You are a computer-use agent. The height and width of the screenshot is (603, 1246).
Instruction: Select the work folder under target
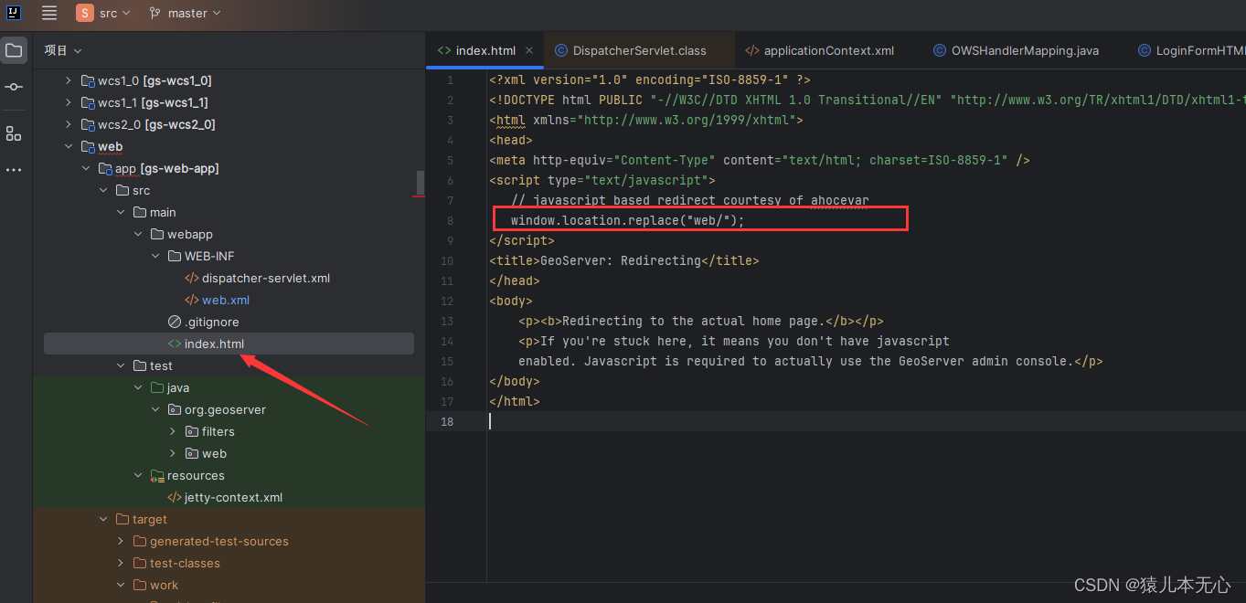(165, 585)
